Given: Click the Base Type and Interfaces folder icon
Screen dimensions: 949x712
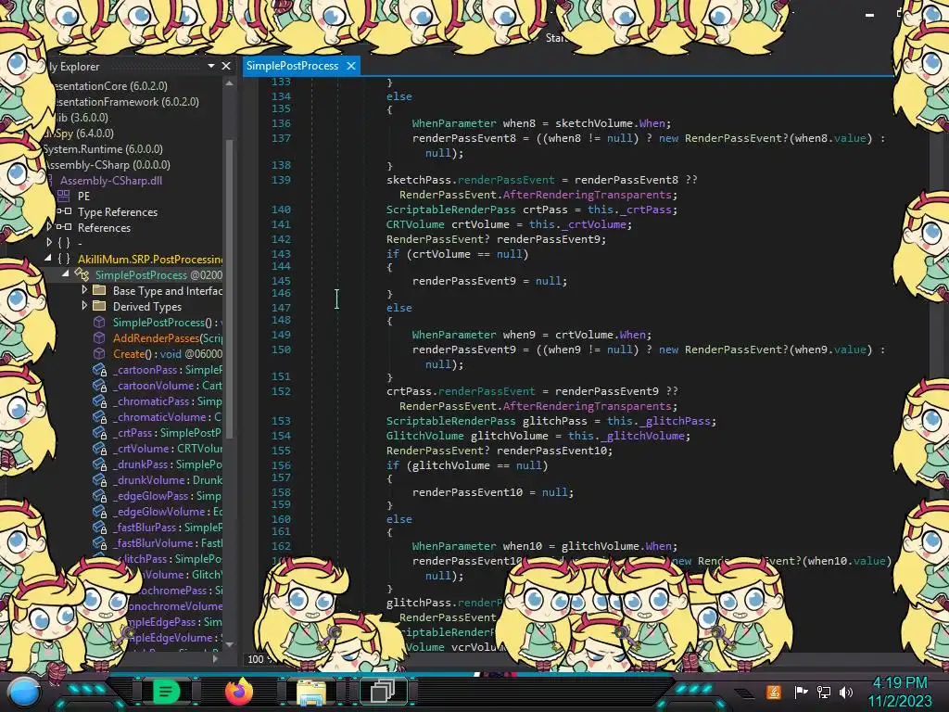Looking at the screenshot, I should click(x=99, y=290).
